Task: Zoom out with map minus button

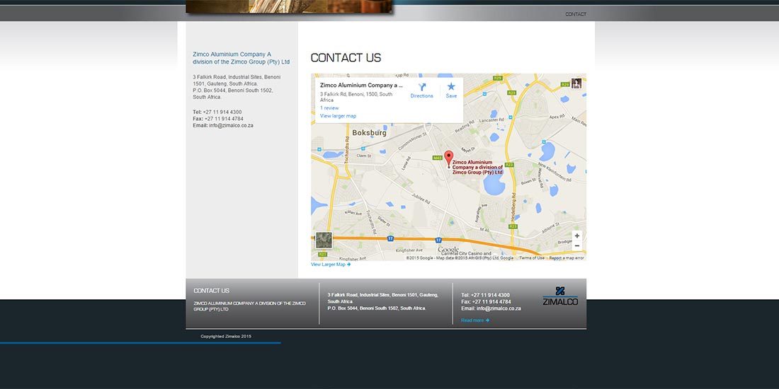Action: (577, 246)
